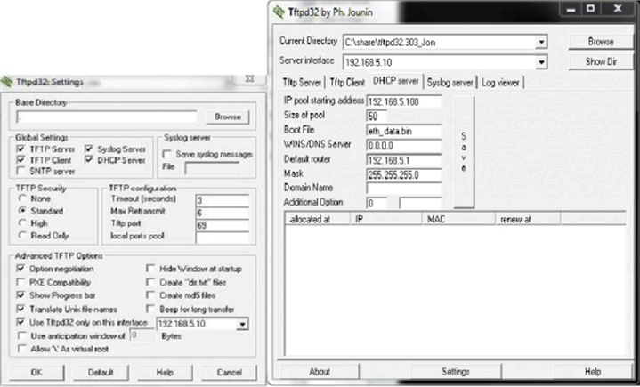This screenshot has width=640, height=387.
Task: Click the Default router field
Action: 404,160
